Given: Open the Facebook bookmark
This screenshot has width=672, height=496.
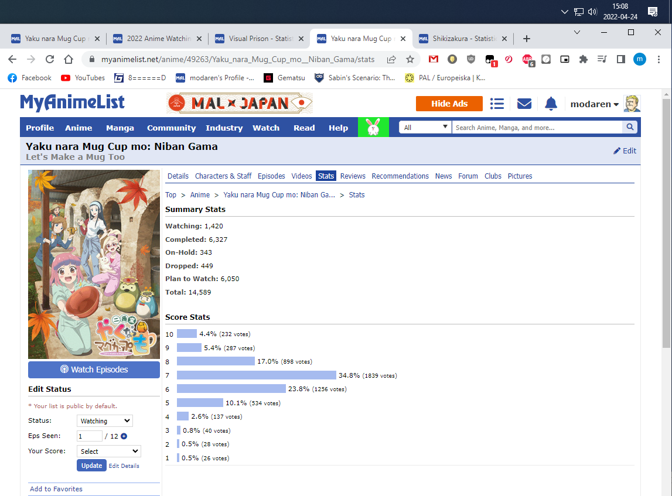Looking at the screenshot, I should point(29,78).
